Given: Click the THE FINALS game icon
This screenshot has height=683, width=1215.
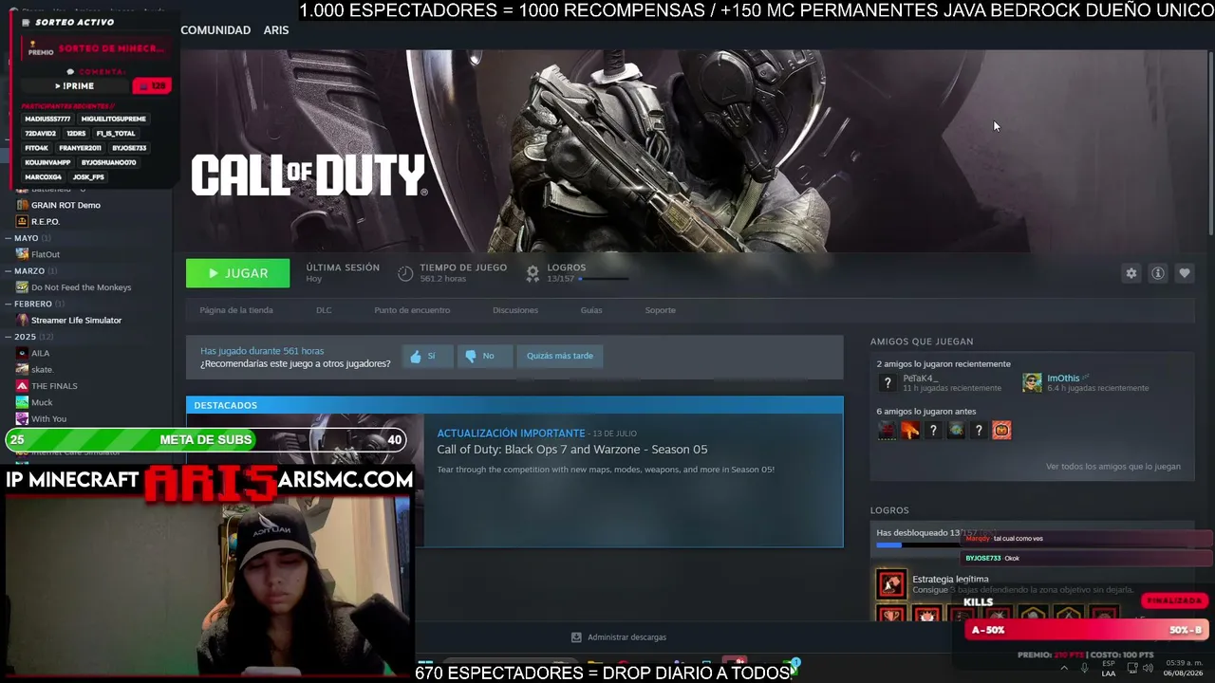Looking at the screenshot, I should tap(22, 386).
